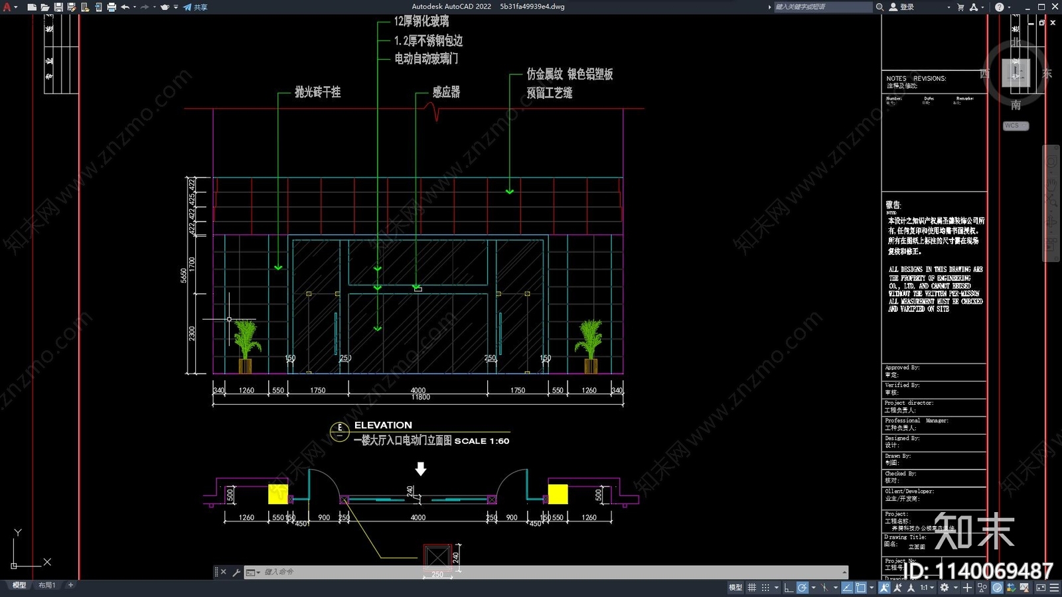Click the New drawing icon
This screenshot has height=597, width=1062.
tap(32, 7)
